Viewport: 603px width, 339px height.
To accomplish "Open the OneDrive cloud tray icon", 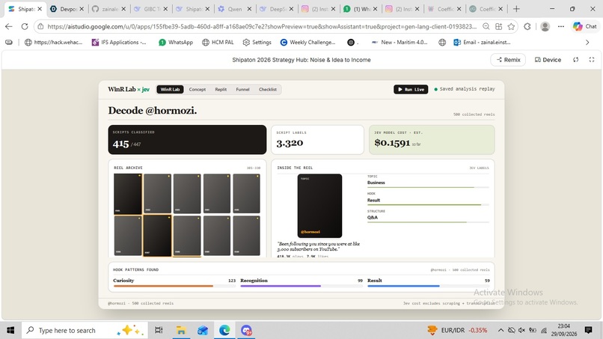I will [x=511, y=330].
